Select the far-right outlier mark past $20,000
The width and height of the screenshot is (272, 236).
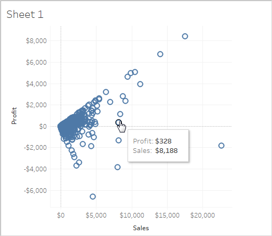coord(221,146)
